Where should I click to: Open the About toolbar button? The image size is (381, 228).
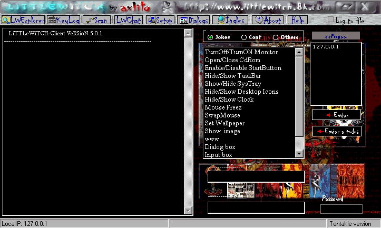(268, 20)
